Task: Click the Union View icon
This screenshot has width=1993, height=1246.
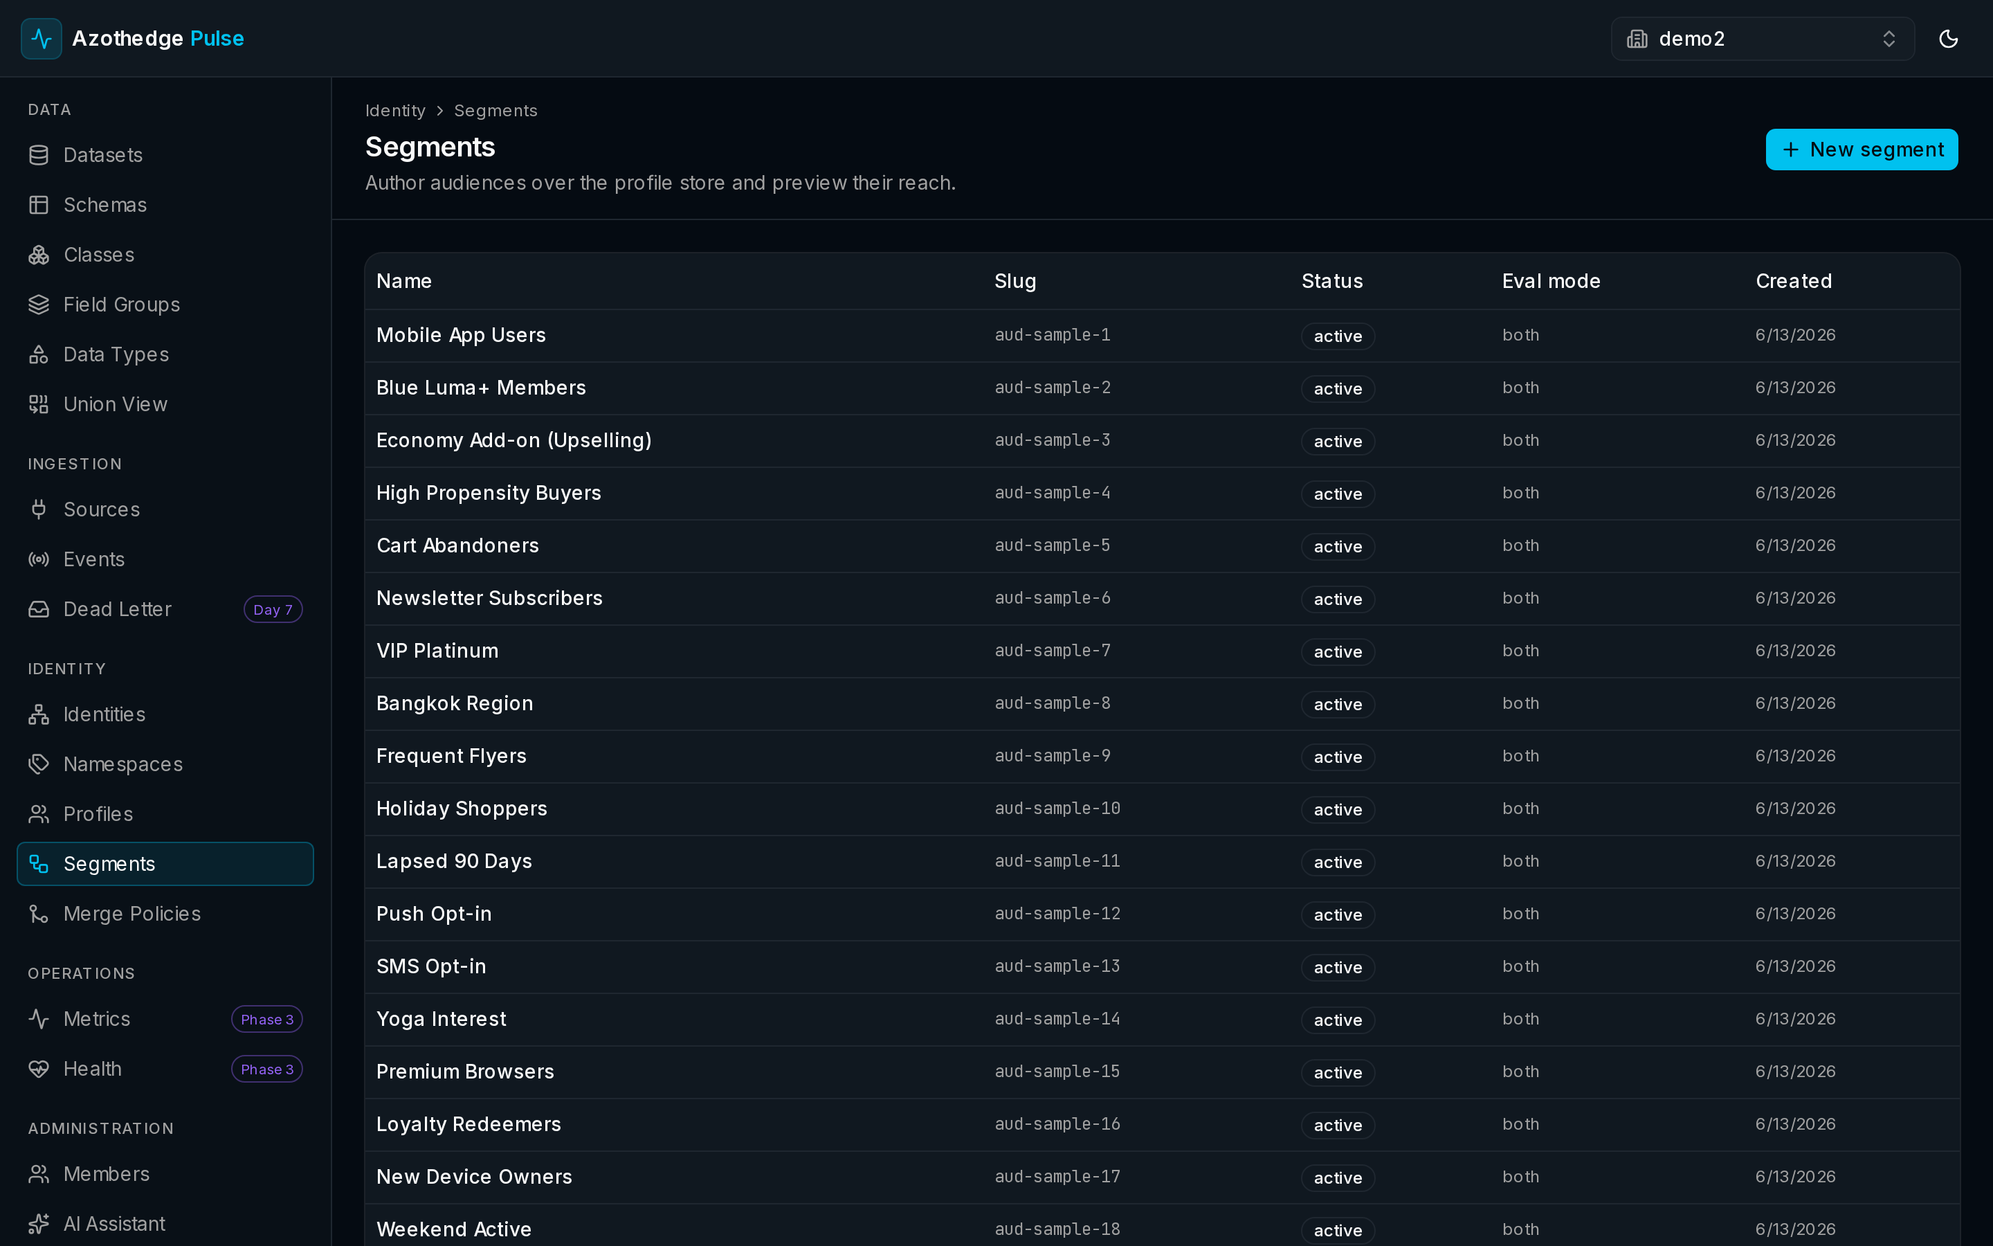Action: pos(39,405)
